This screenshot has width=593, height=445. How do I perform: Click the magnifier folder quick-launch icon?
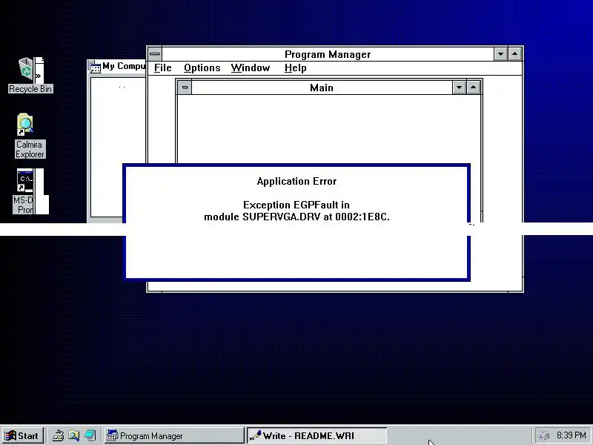pyautogui.click(x=73, y=435)
